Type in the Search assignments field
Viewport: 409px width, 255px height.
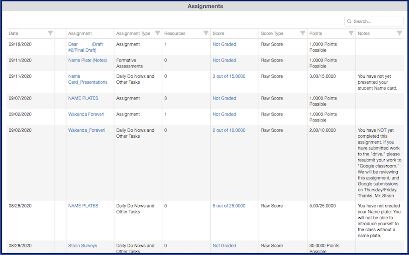[377, 21]
